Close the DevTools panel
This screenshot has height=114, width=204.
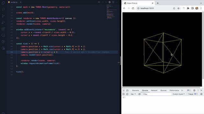(201, 91)
